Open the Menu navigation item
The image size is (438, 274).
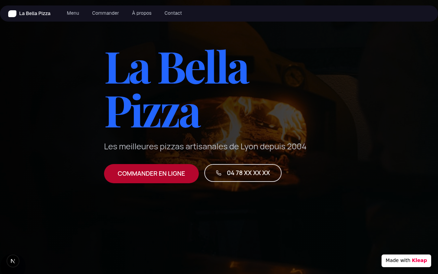[73, 13]
